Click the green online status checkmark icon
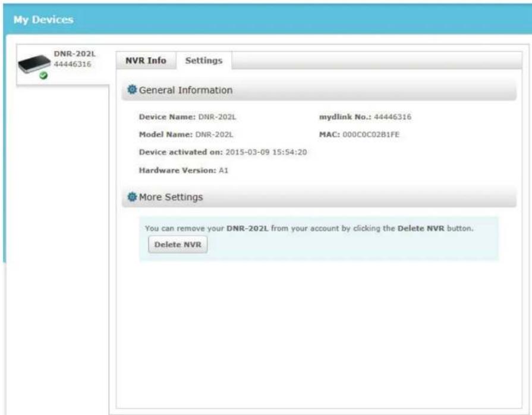This screenshot has width=532, height=415. pyautogui.click(x=43, y=75)
